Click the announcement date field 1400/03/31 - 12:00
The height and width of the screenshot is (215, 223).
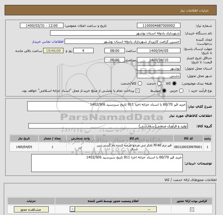click(x=42, y=25)
